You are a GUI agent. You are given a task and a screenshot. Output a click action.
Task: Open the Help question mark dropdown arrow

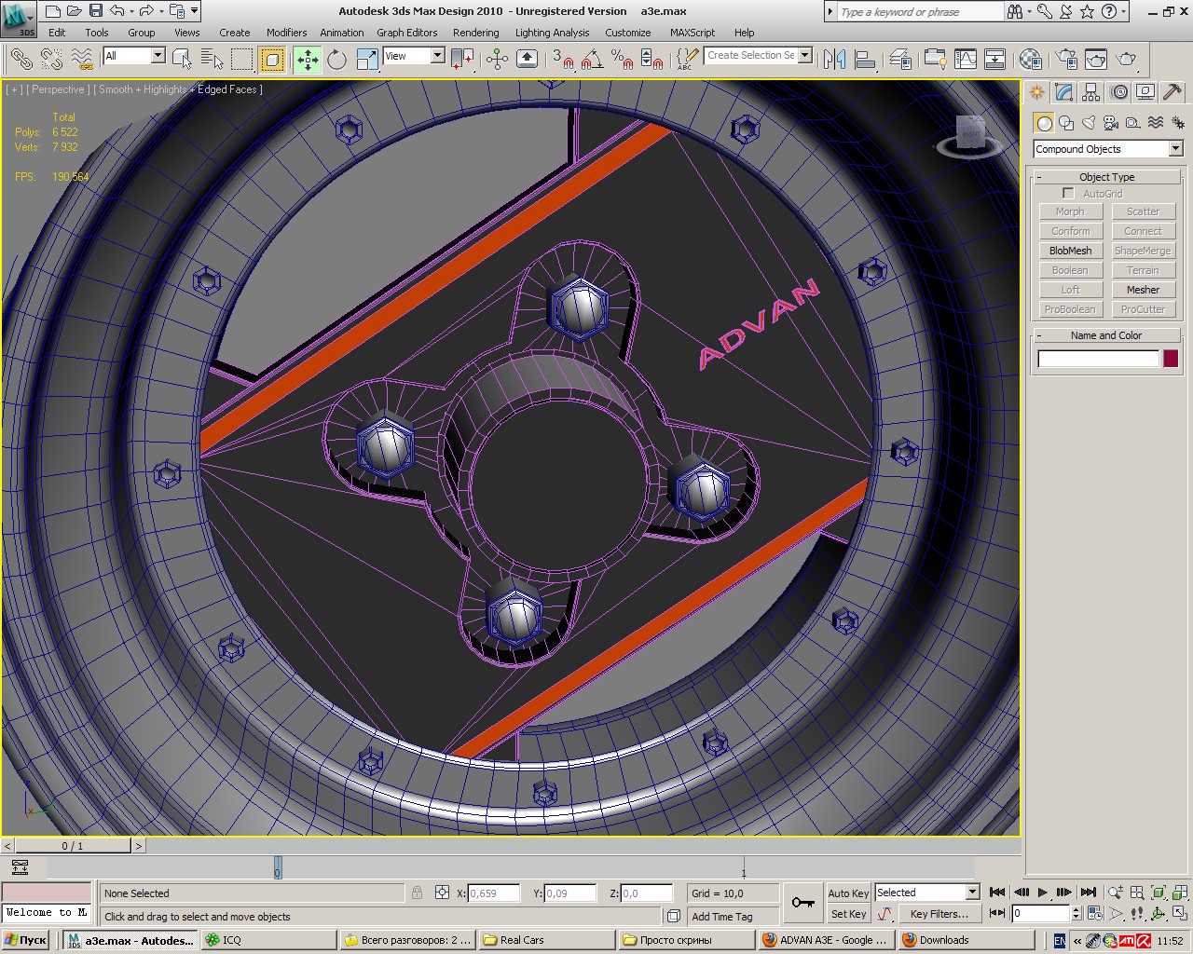1123,11
